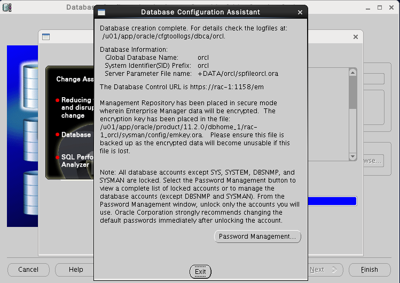Click the blue progress bar
This screenshot has width=400, height=283.
332,201
